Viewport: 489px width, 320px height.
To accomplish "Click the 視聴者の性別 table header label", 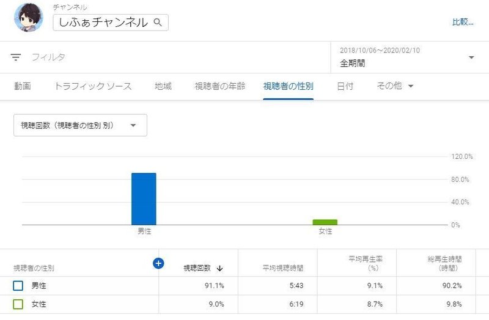I will click(x=34, y=268).
